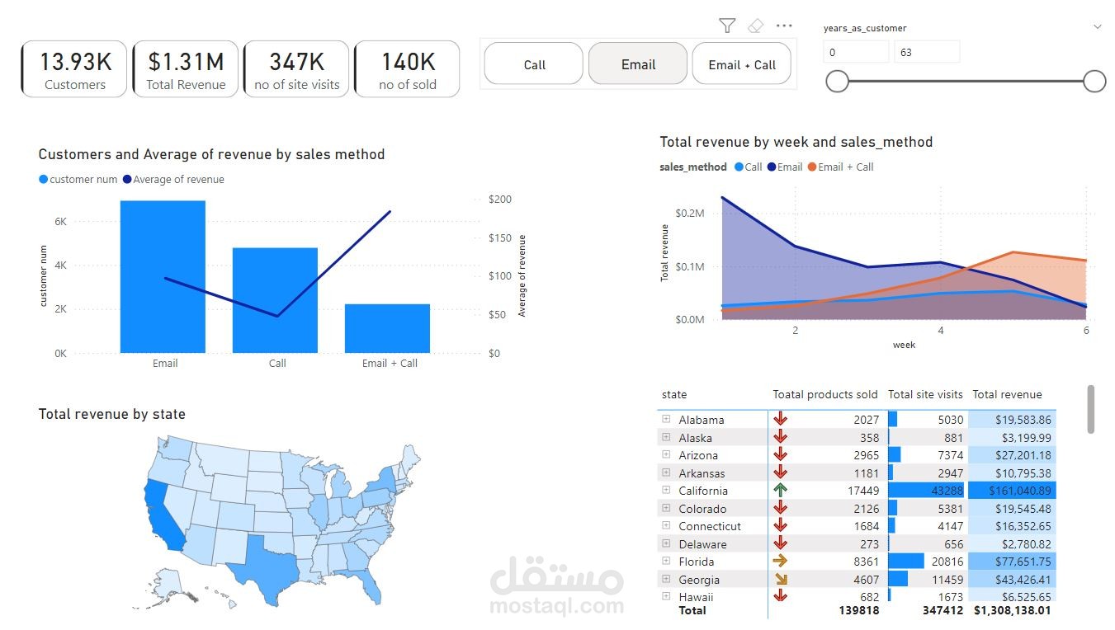Screen dimensions: 1115x630
Task: Click the right handle of the years_as_customer slider
Action: [1094, 81]
